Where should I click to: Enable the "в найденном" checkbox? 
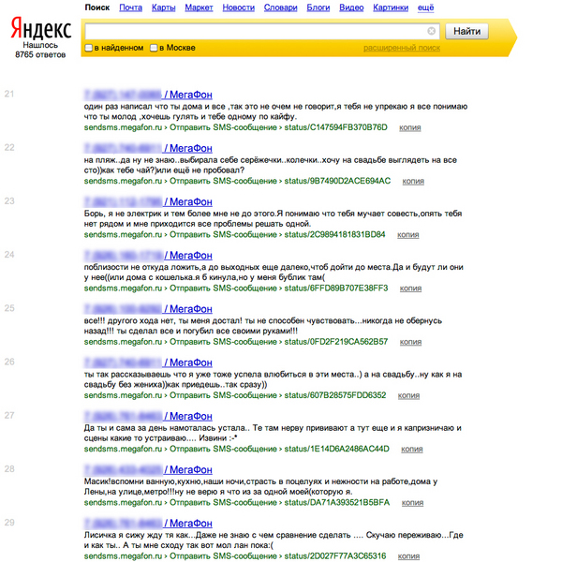[89, 47]
